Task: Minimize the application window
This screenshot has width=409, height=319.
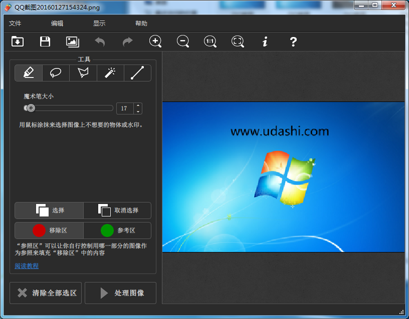Action: click(x=361, y=5)
